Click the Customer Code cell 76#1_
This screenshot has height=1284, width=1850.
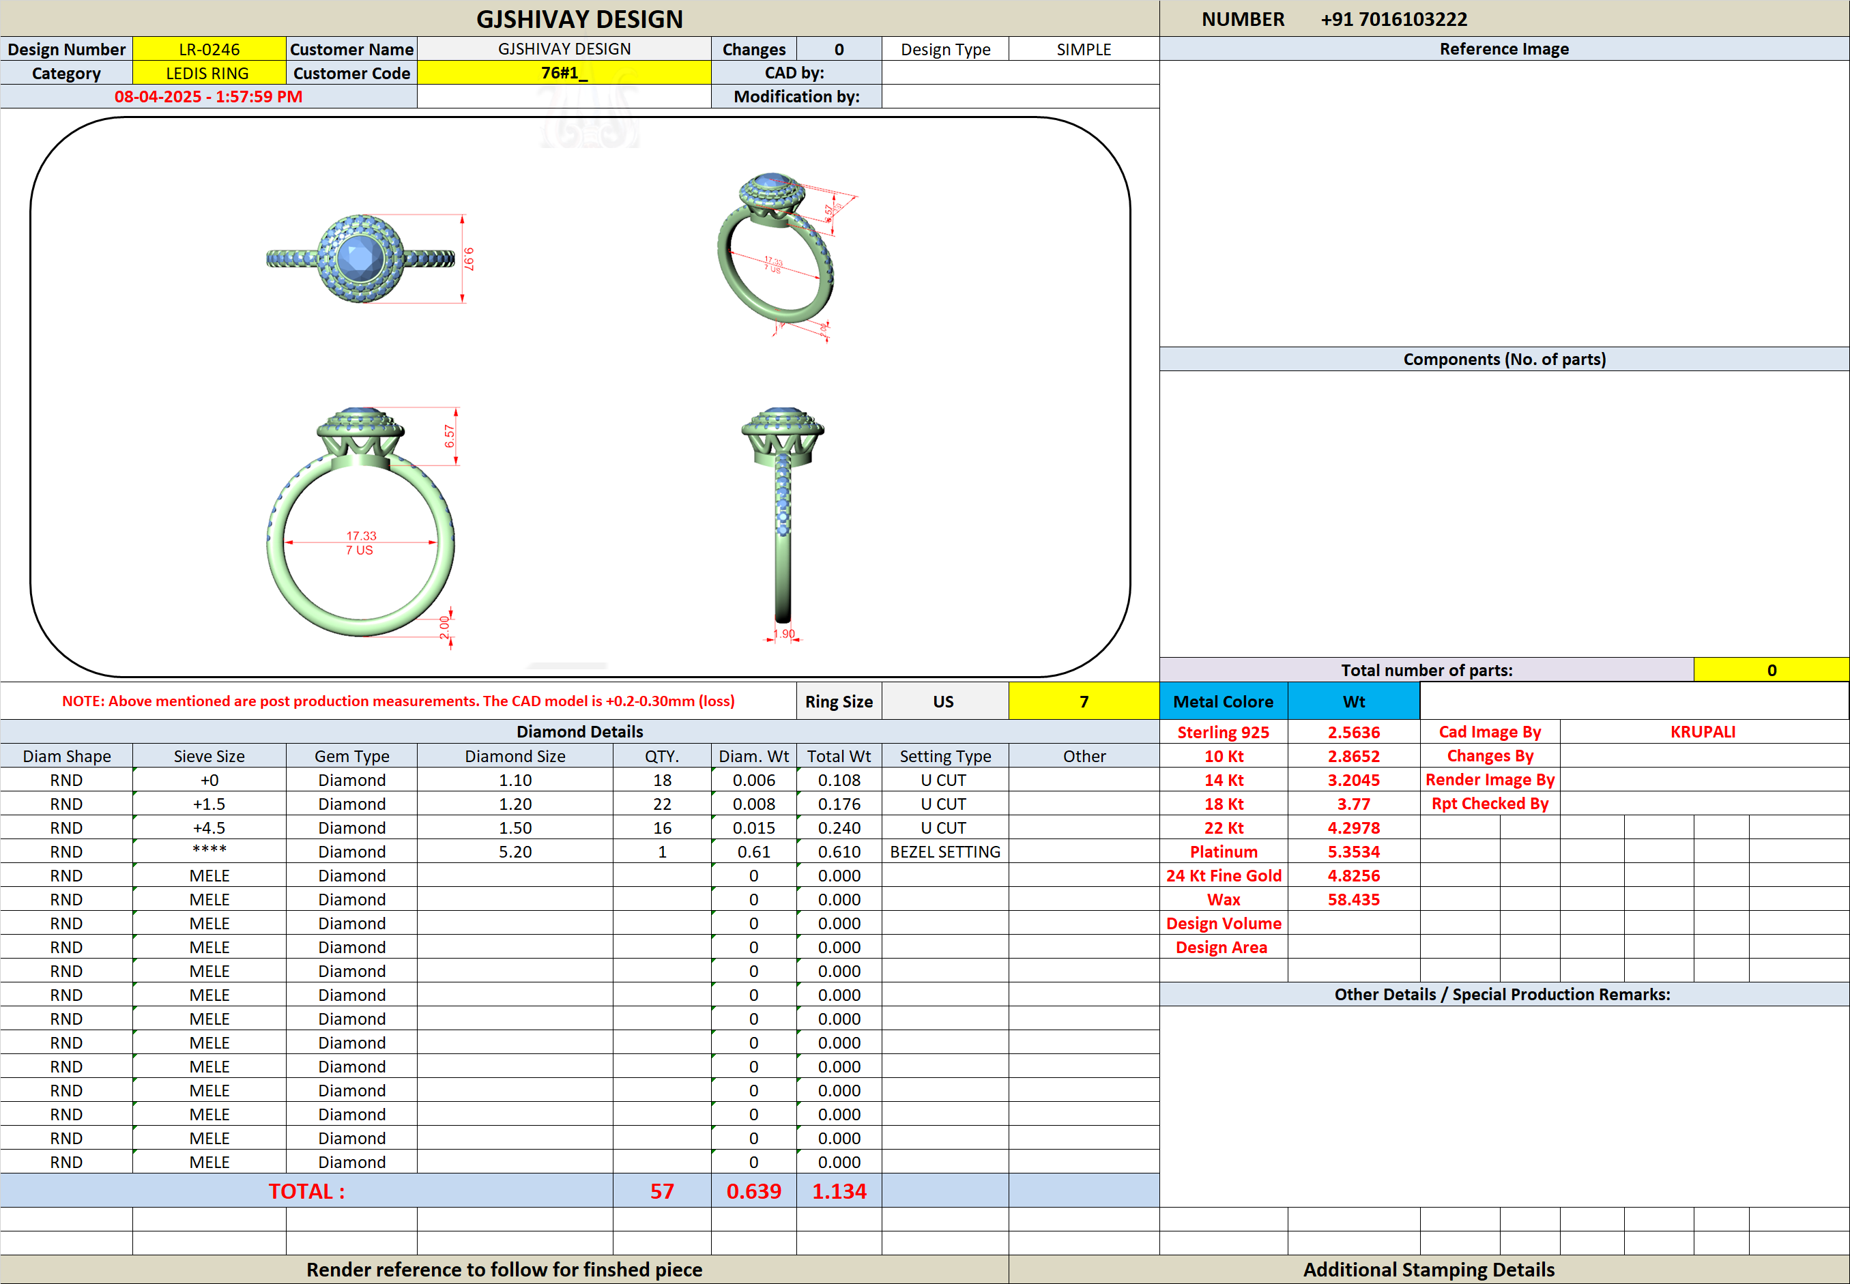pyautogui.click(x=564, y=73)
